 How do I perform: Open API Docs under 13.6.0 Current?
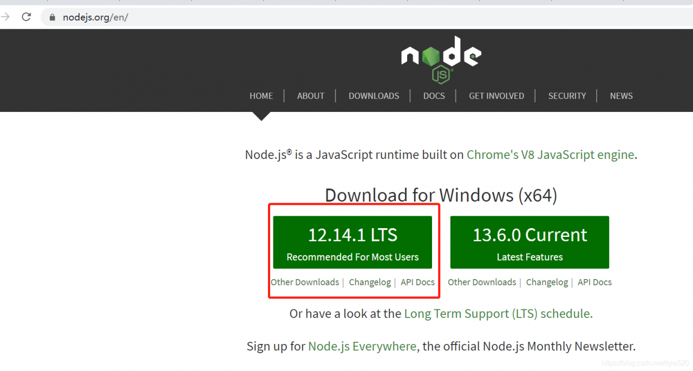coord(594,282)
